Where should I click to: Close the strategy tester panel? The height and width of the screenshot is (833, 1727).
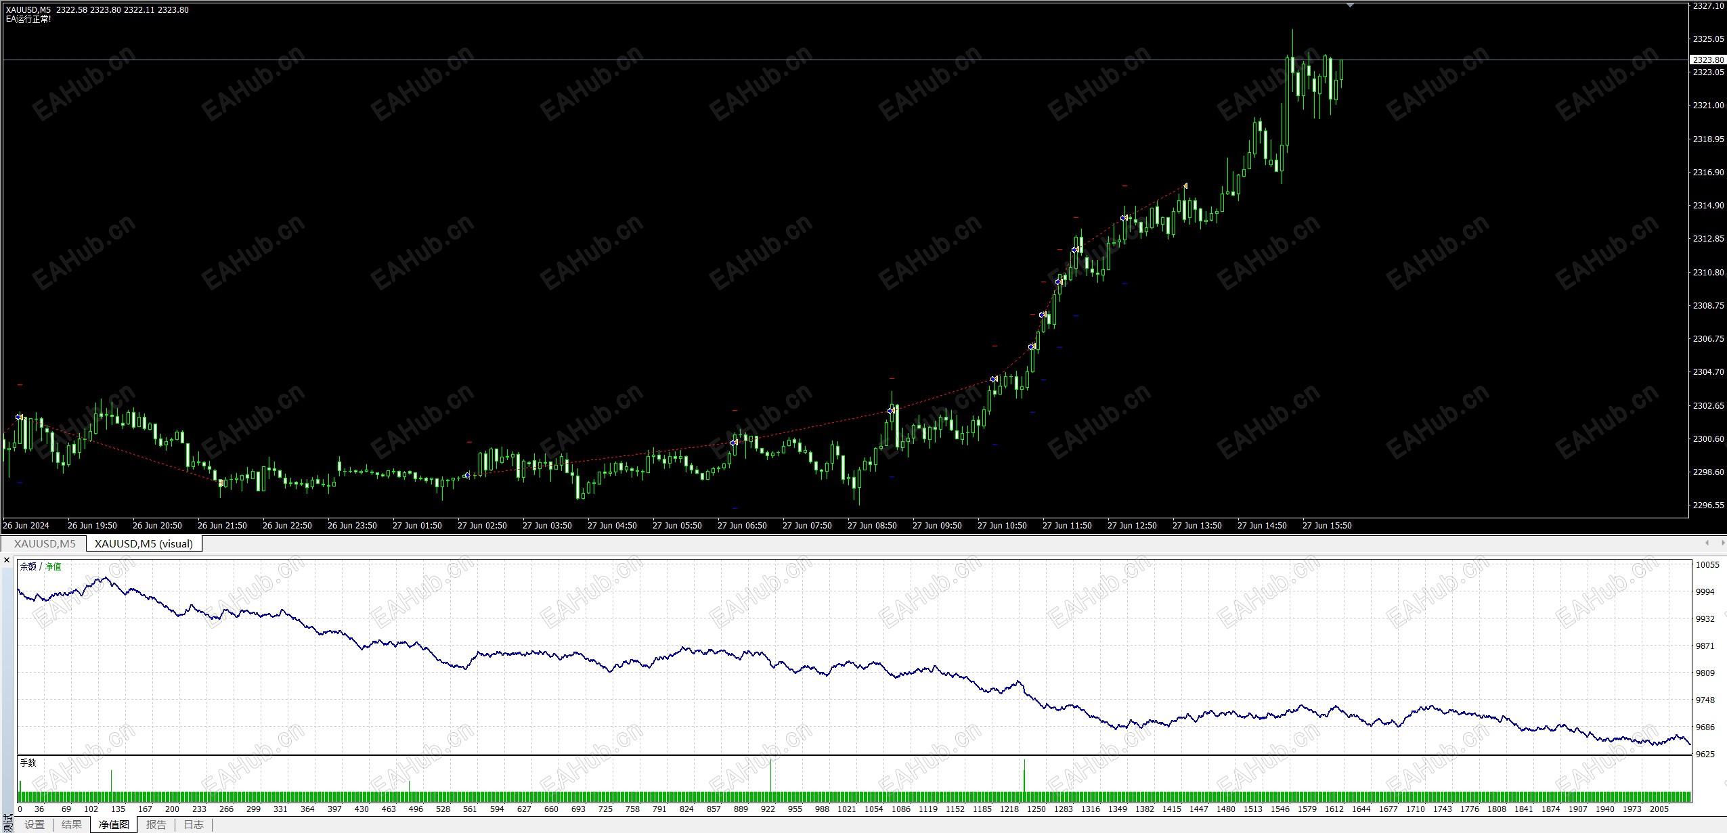(7, 560)
